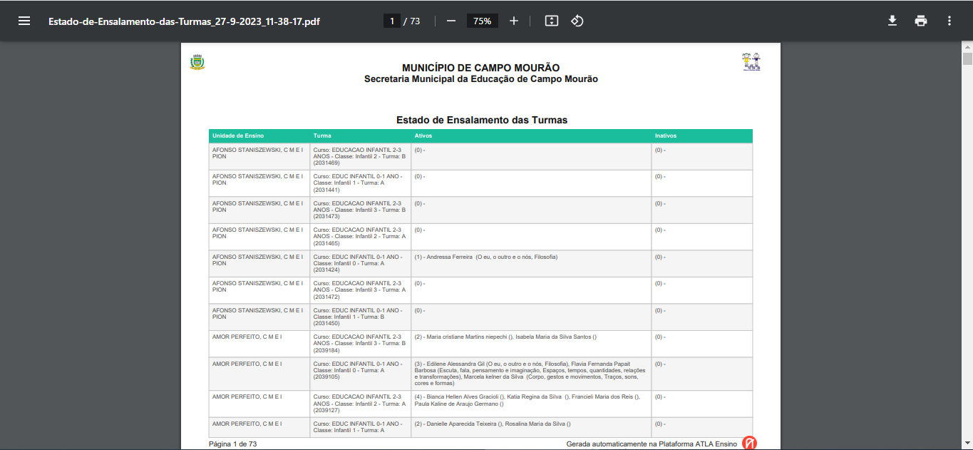The height and width of the screenshot is (450, 973).
Task: Click the Turma cell with code 2031441
Action: [x=360, y=183]
